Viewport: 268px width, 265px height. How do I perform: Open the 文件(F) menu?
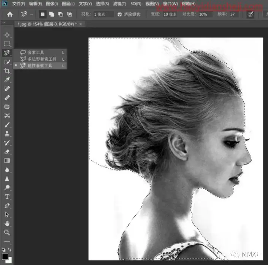pyautogui.click(x=19, y=3)
